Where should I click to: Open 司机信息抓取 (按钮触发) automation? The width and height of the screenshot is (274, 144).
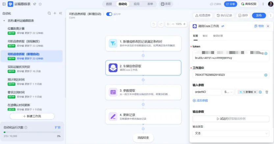click(32, 43)
